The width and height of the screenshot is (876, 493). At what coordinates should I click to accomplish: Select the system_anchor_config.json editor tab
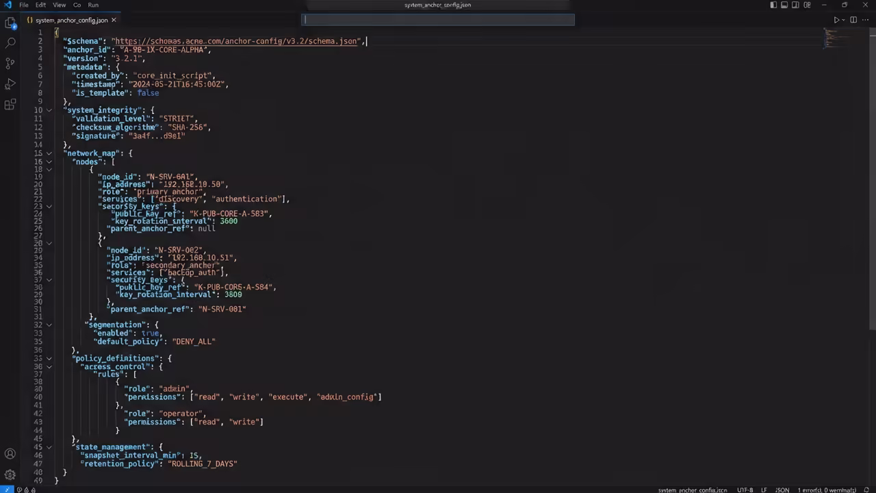(71, 21)
